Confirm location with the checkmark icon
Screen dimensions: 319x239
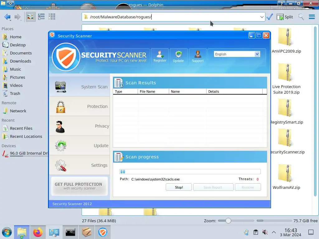pos(269,17)
